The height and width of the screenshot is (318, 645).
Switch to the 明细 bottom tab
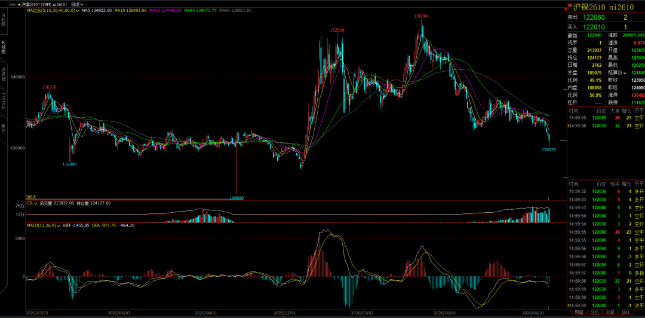tap(578, 313)
